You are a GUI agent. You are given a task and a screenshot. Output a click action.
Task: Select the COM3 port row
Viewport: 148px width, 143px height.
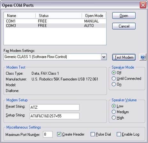click(x=56, y=26)
